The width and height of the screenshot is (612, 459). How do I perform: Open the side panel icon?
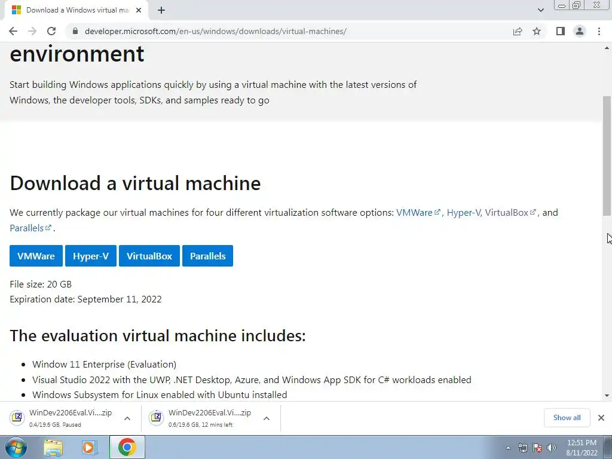coord(561,31)
